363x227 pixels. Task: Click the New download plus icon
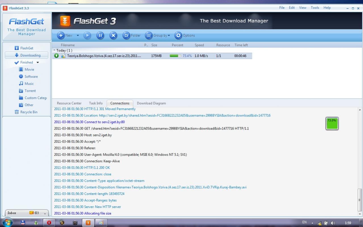61,36
